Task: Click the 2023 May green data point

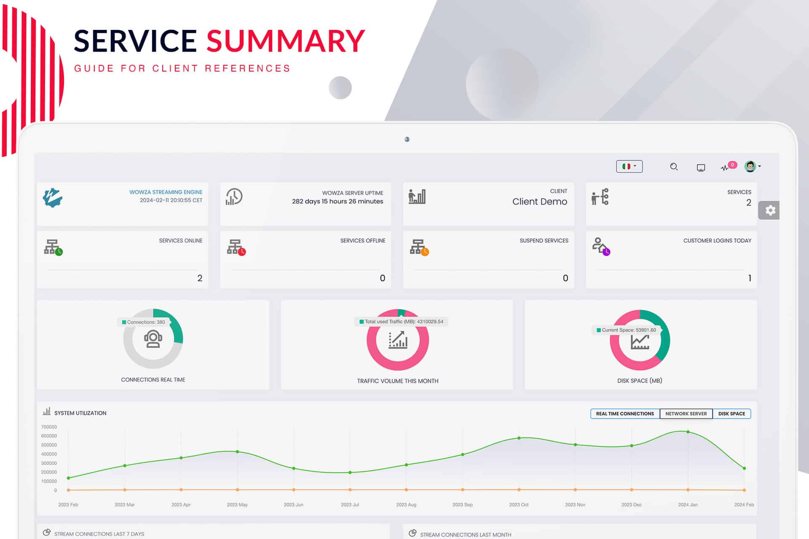Action: click(238, 452)
